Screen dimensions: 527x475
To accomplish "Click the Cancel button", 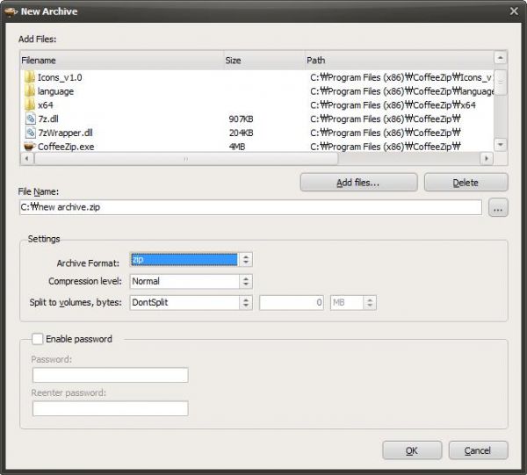I will pos(478,450).
